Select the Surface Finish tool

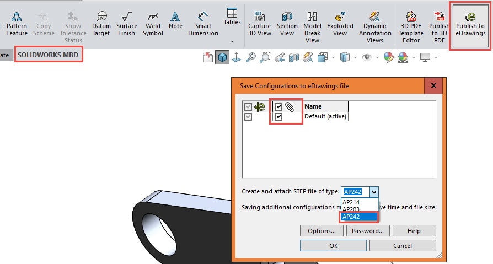(127, 24)
